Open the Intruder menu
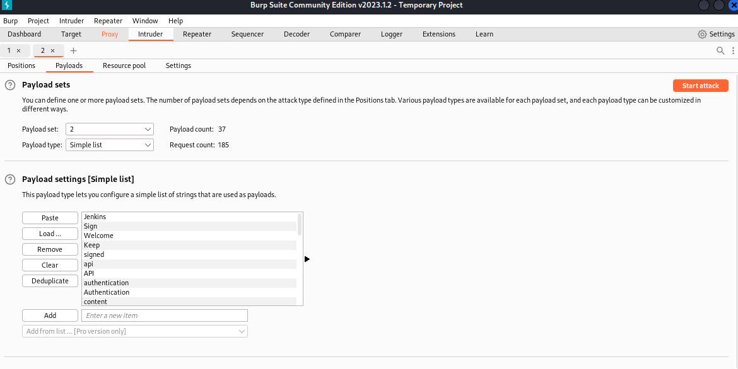 [71, 21]
